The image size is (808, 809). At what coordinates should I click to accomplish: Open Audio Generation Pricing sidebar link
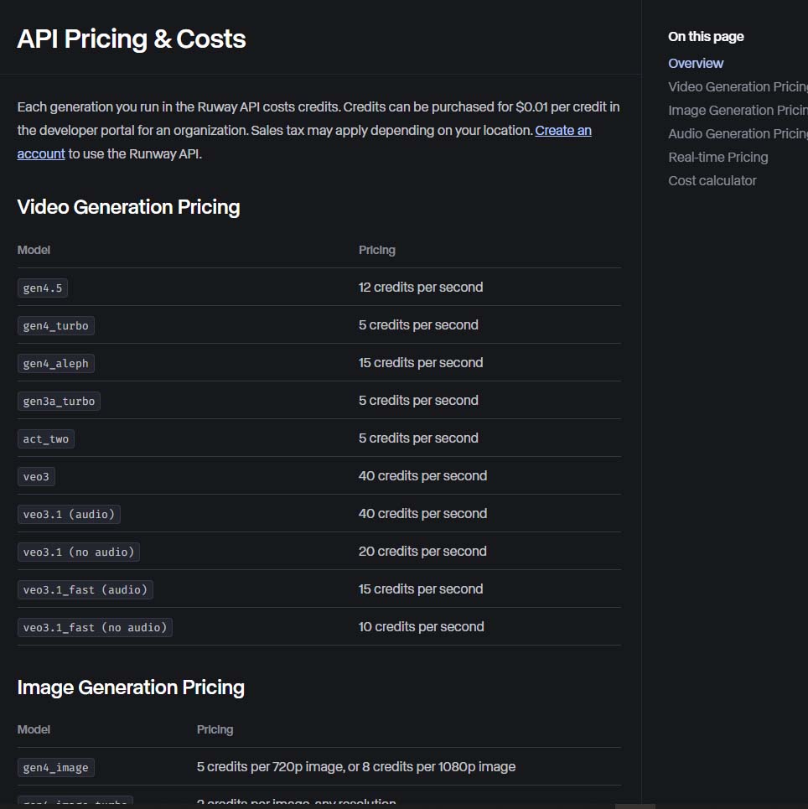point(738,133)
